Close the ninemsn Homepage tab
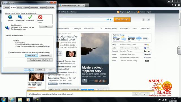 83,5
